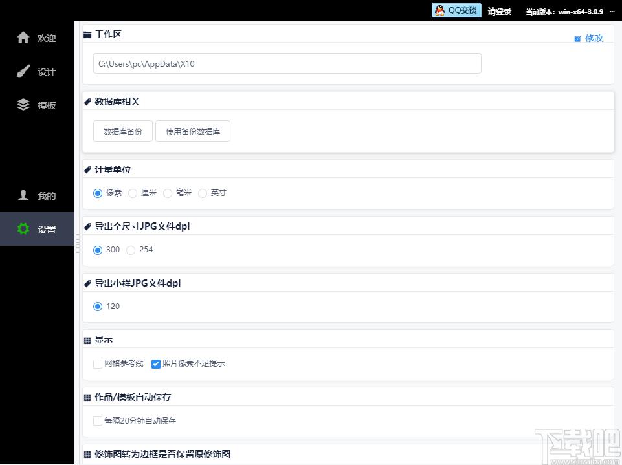Click 请登录 to log in
622x465 pixels.
[x=499, y=12]
